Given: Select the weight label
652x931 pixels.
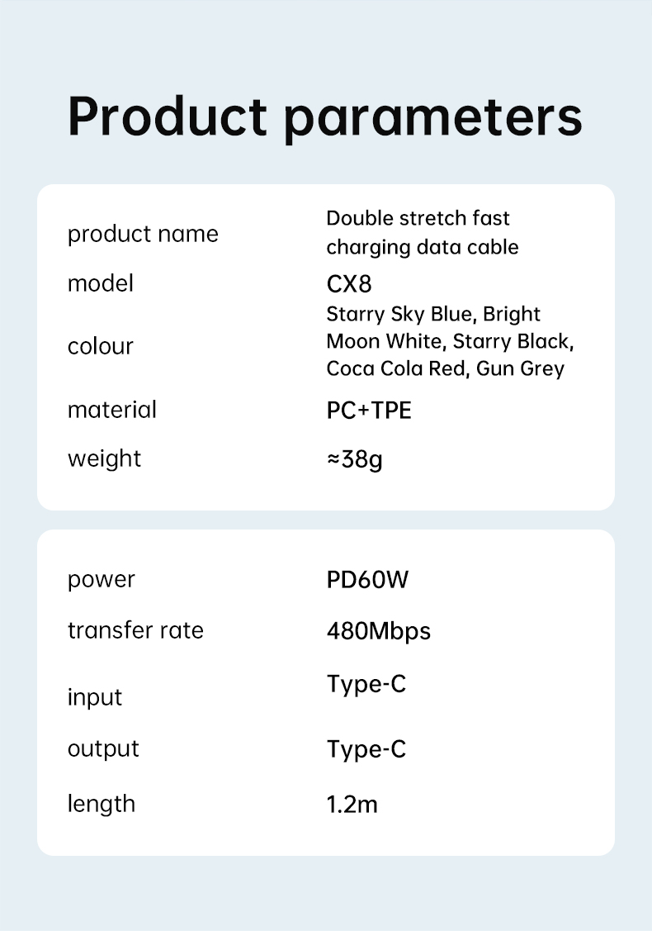Looking at the screenshot, I should [x=105, y=459].
